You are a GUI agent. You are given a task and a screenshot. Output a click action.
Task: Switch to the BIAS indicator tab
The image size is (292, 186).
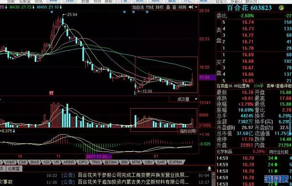pos(35,162)
